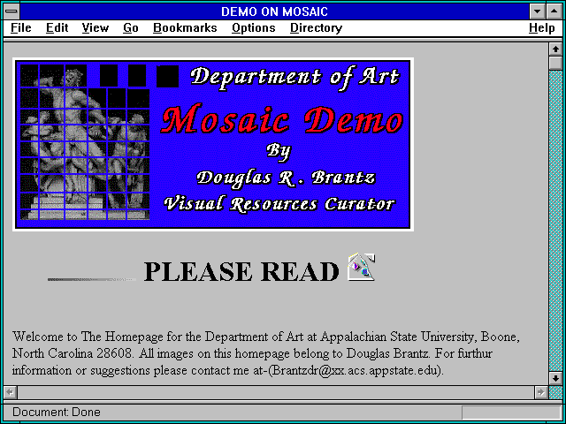The height and width of the screenshot is (424, 566).
Task: Click the Brantzdr@xx.acs.appstate.edu email address
Action: click(354, 371)
